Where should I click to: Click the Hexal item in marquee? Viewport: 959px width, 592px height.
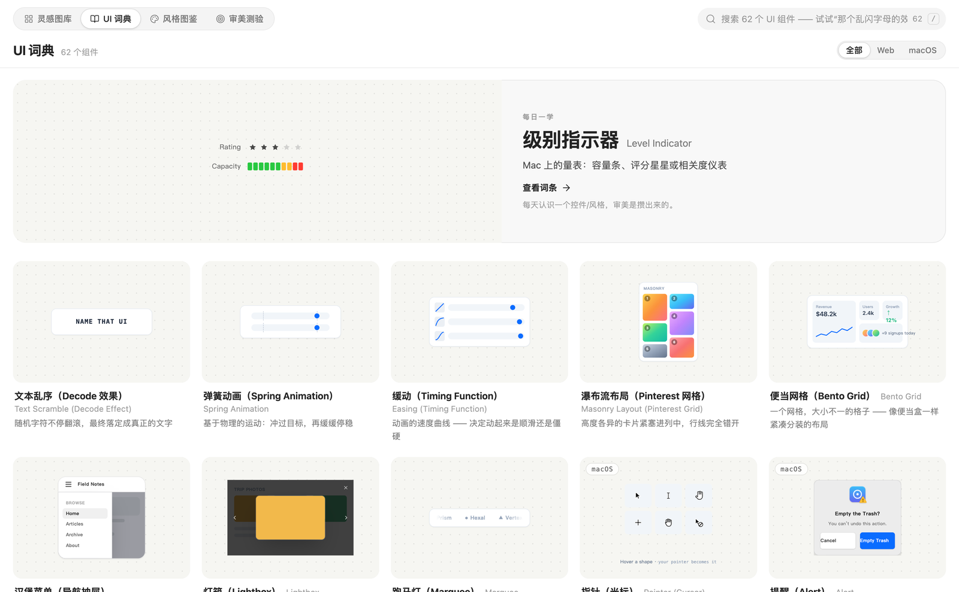coord(475,518)
